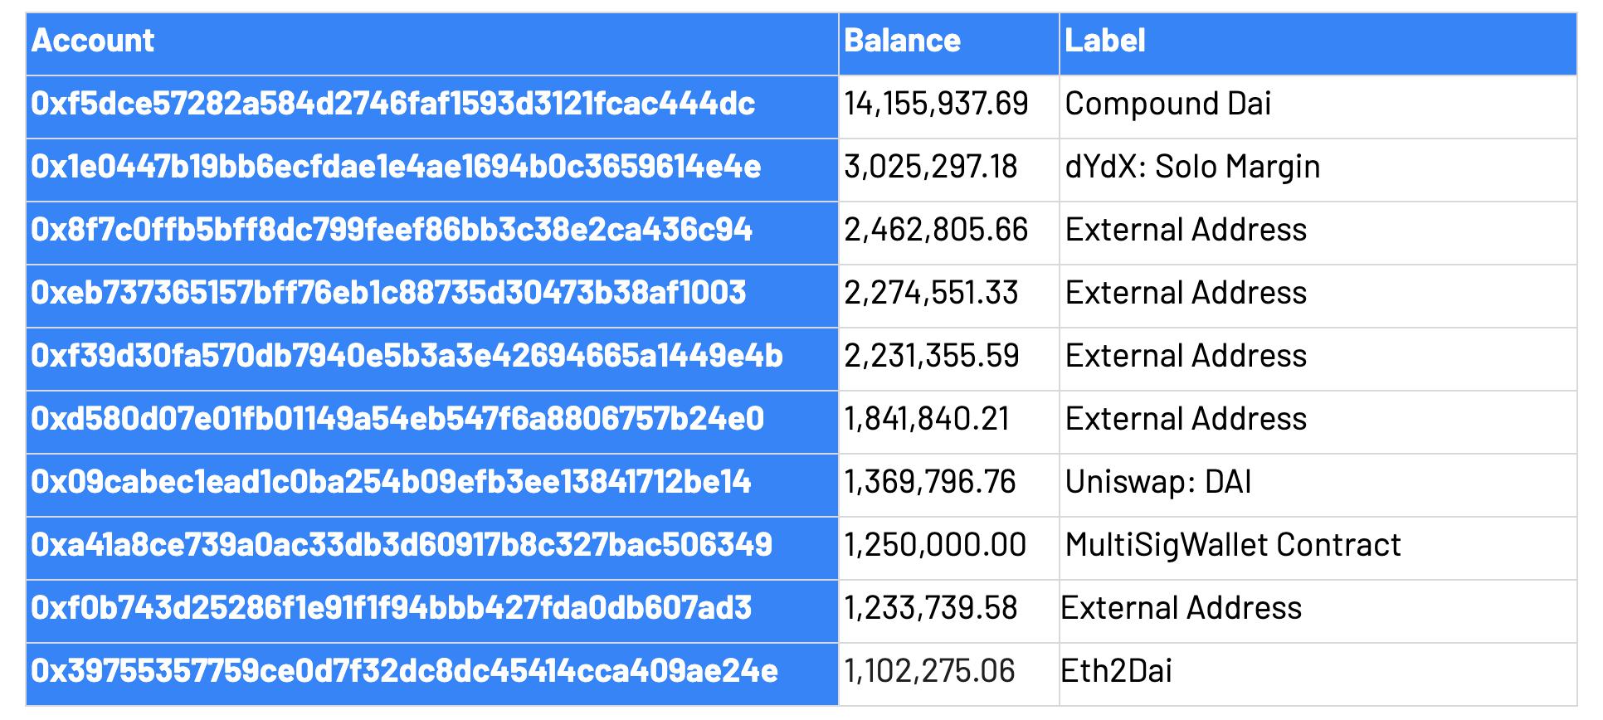
Task: Select the 1,250,000.00 balance cell
Action: (x=948, y=547)
